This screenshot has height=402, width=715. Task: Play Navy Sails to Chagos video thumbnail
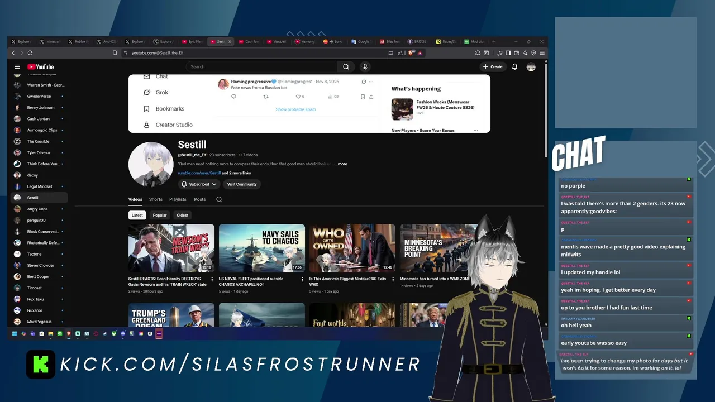click(x=262, y=248)
